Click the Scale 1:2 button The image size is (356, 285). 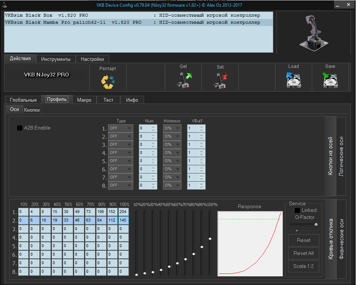(x=304, y=266)
